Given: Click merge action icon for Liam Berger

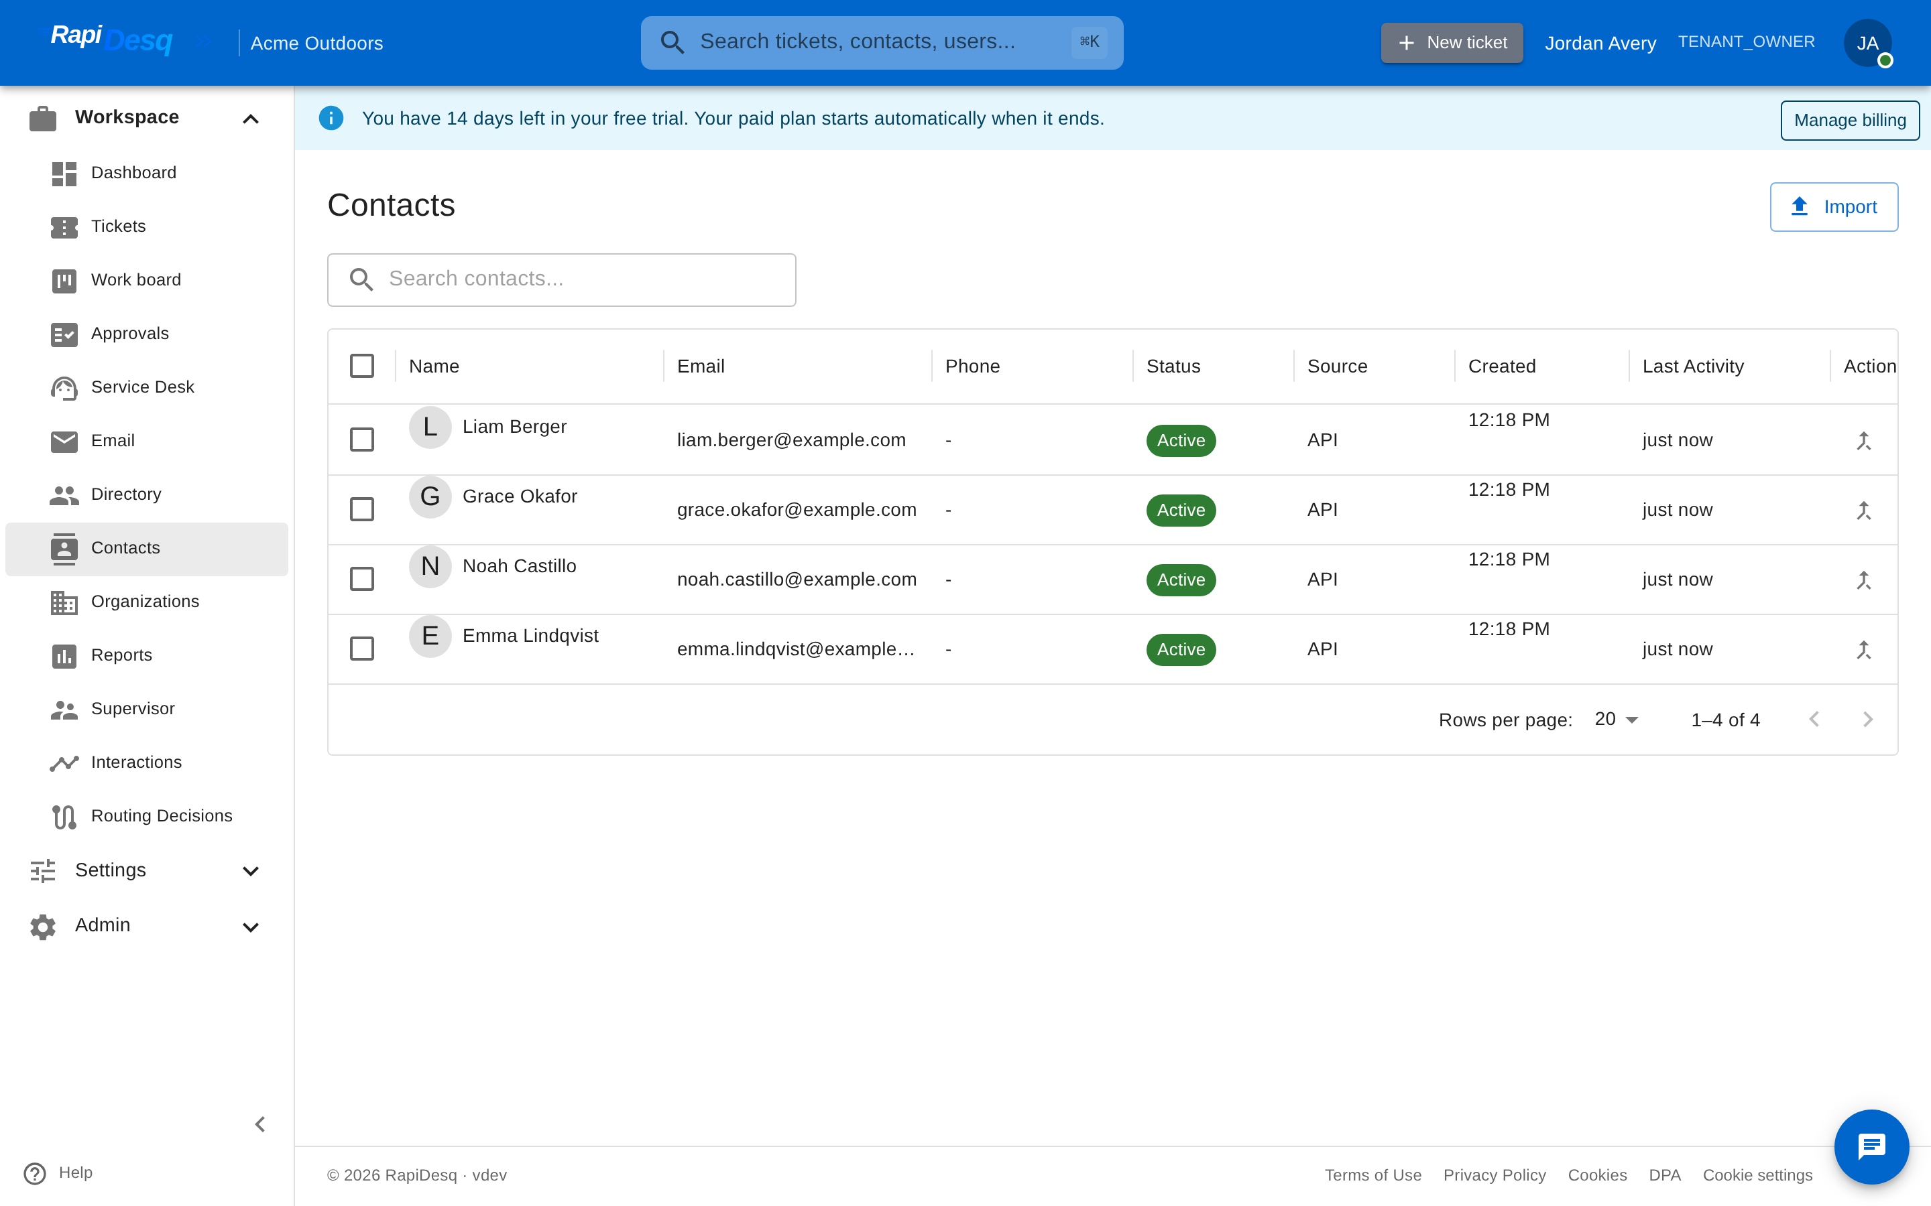Looking at the screenshot, I should pos(1863,440).
